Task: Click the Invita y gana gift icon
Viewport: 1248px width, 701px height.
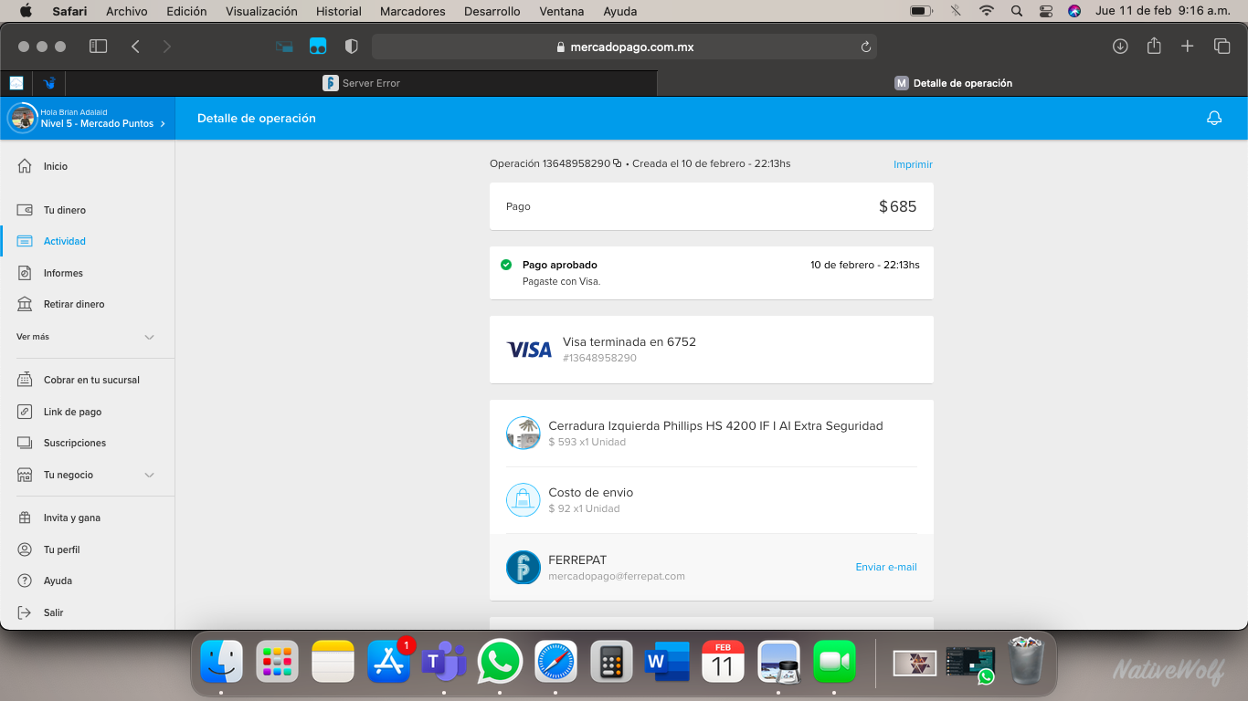Action: 25,518
